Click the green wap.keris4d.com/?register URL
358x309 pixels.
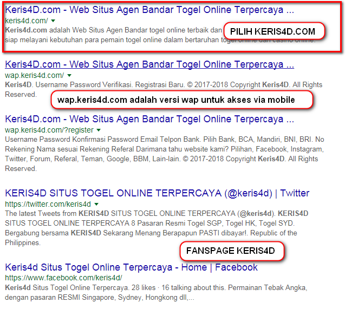click(x=49, y=130)
